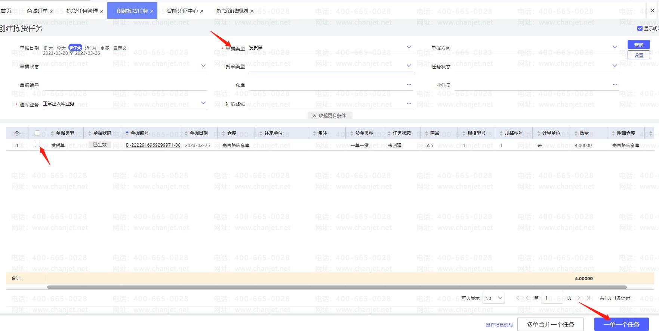The image size is (659, 331).
Task: Close the 拣货任务管理 tab
Action: click(x=102, y=11)
